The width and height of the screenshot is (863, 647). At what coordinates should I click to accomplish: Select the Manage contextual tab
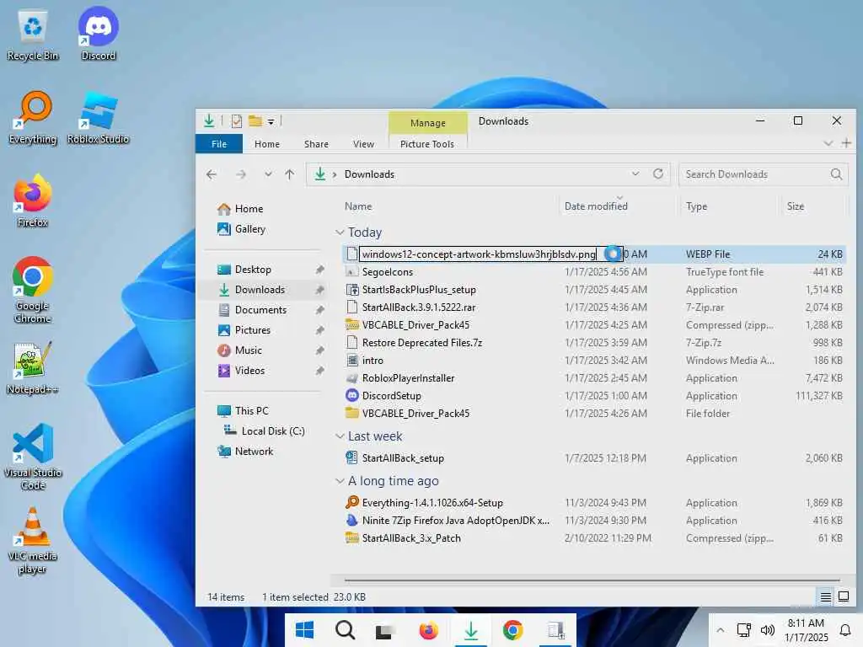pos(427,123)
